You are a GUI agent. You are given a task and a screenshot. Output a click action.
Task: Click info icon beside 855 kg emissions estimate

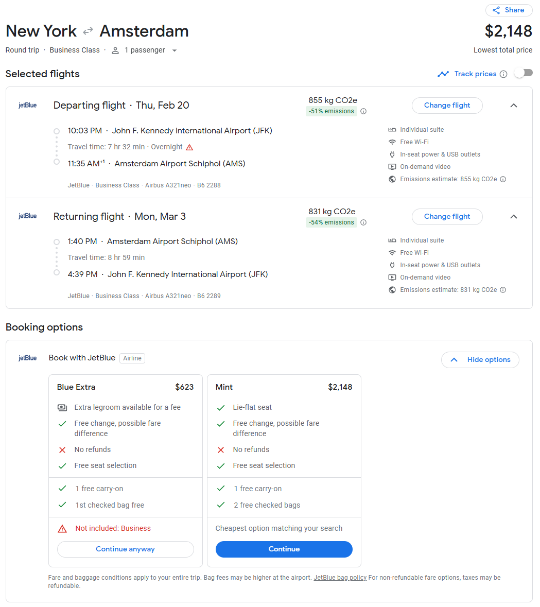click(503, 179)
